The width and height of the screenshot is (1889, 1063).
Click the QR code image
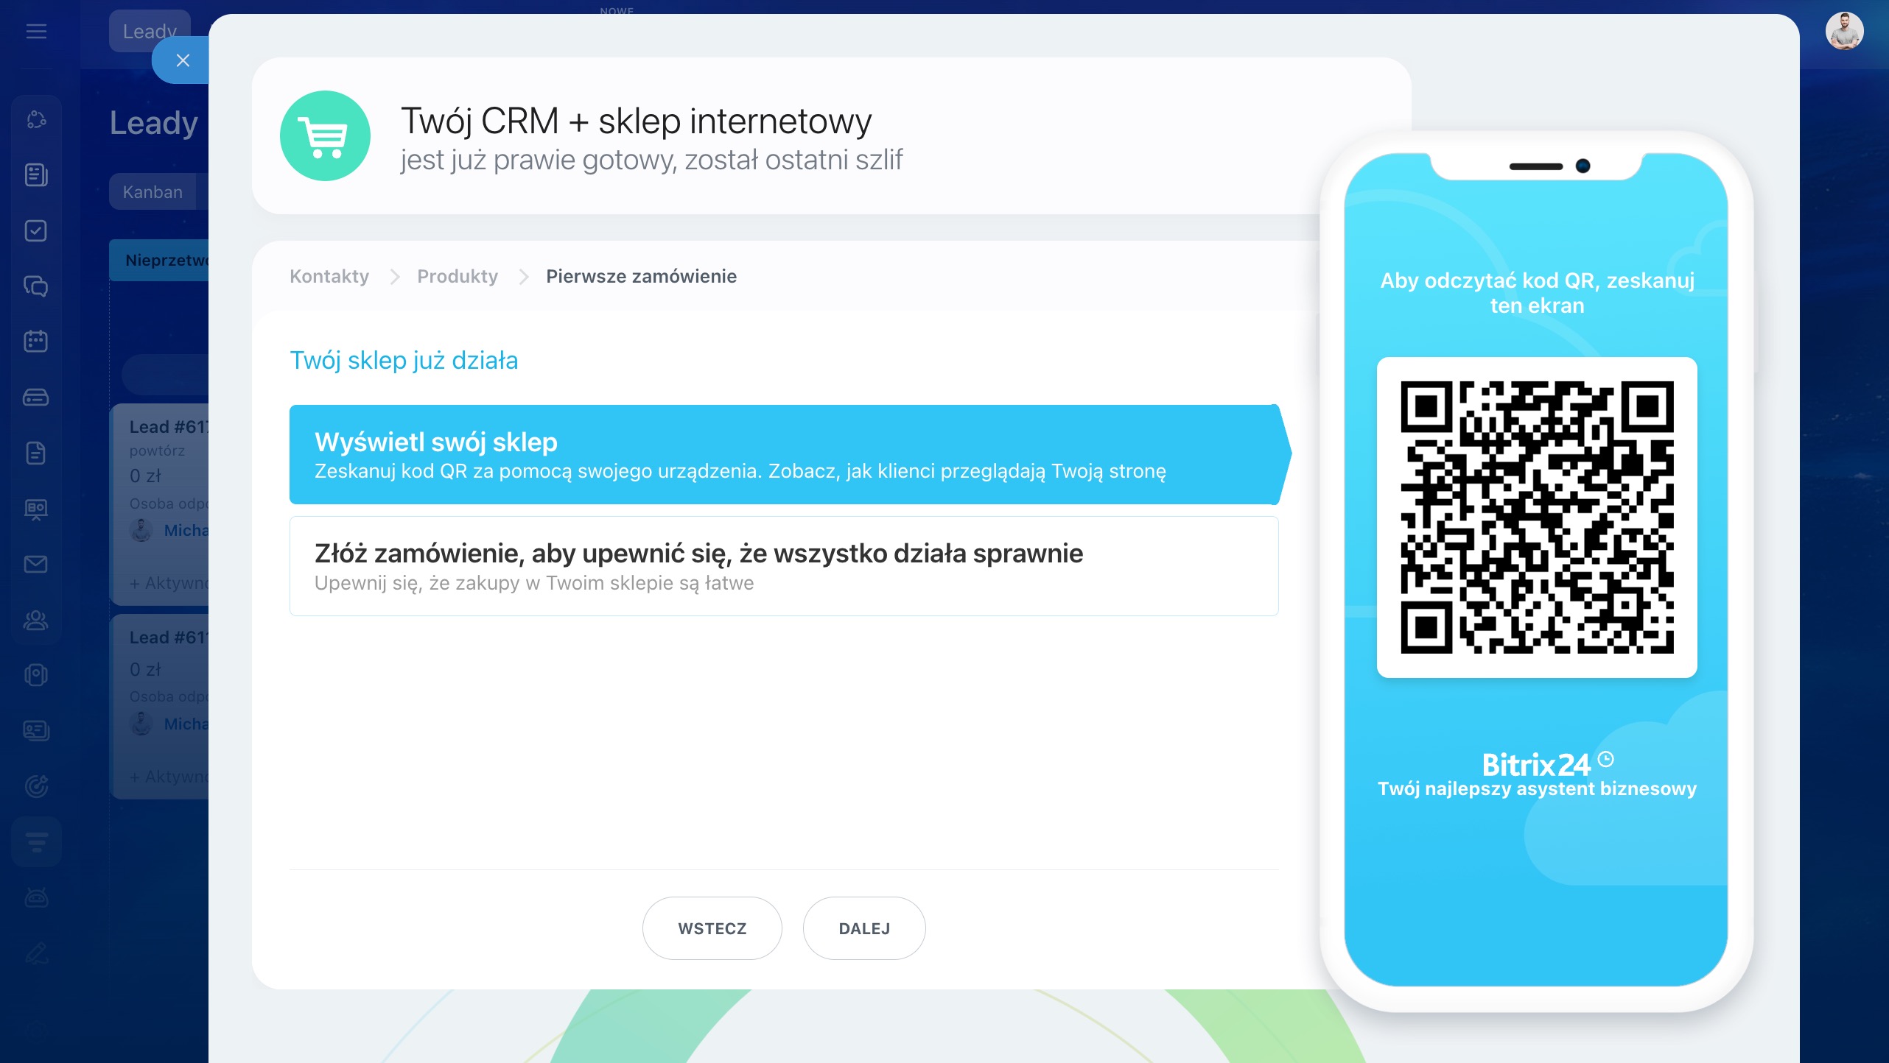1537,517
